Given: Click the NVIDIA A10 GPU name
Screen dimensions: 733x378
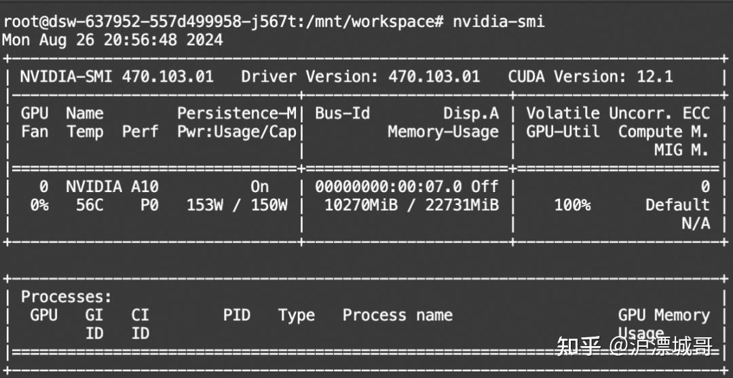Looking at the screenshot, I should 112,187.
